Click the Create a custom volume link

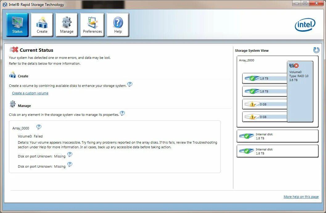(x=30, y=93)
